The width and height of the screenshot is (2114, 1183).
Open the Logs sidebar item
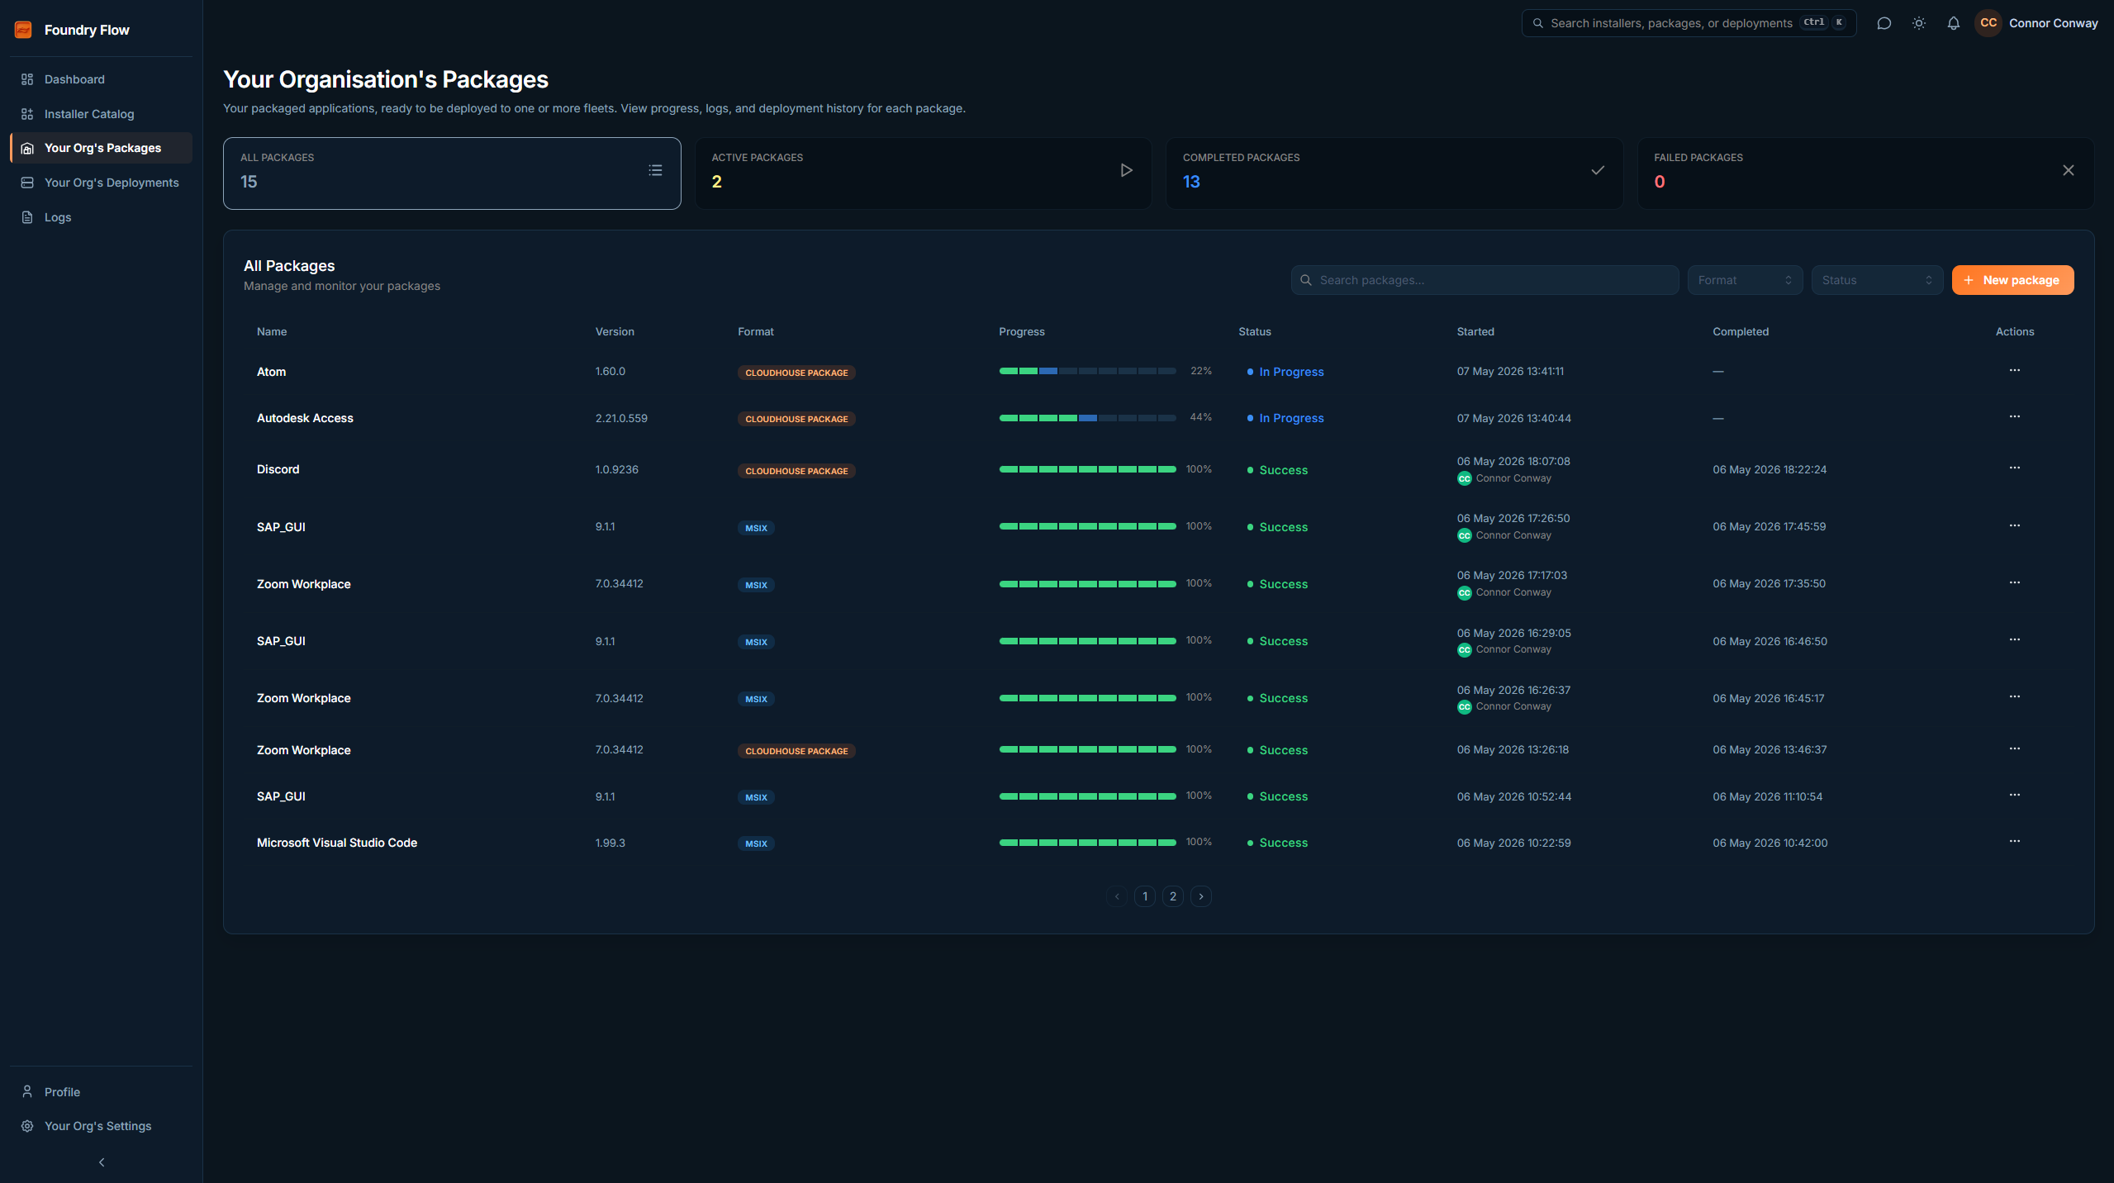tap(101, 217)
